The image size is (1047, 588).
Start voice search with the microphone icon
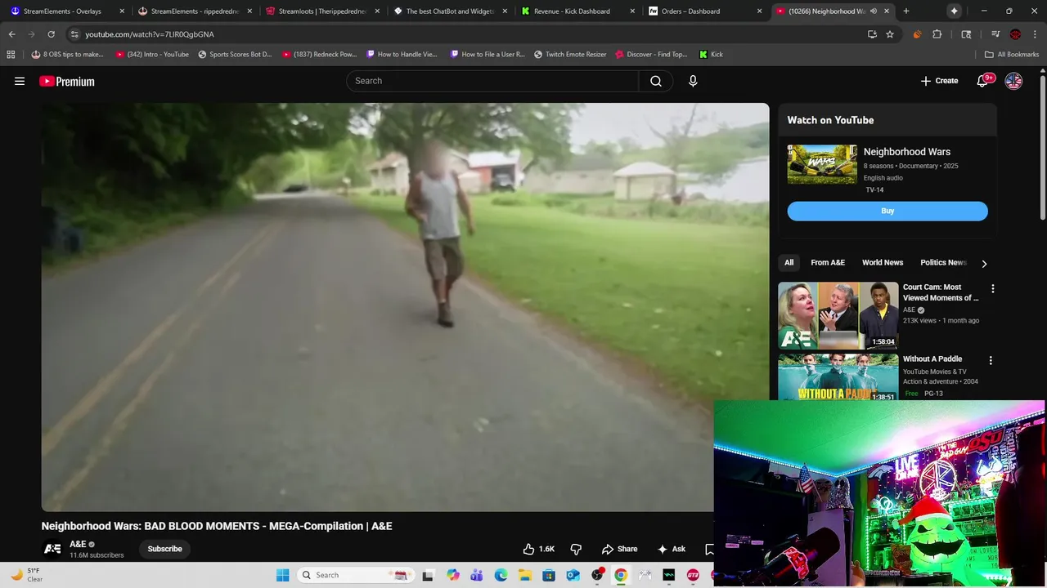693,81
